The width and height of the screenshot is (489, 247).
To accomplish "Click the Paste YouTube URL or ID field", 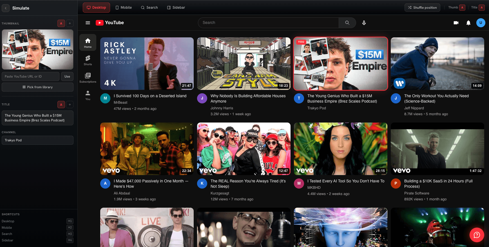I will tap(31, 76).
